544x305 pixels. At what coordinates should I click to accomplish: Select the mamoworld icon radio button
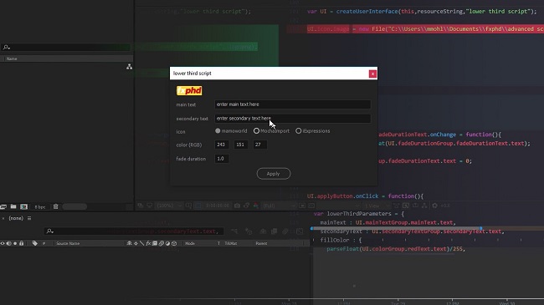tap(218, 131)
